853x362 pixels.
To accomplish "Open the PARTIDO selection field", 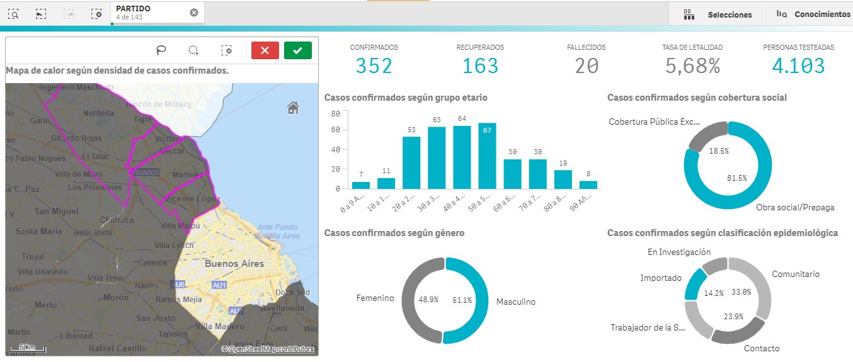I will pyautogui.click(x=151, y=13).
